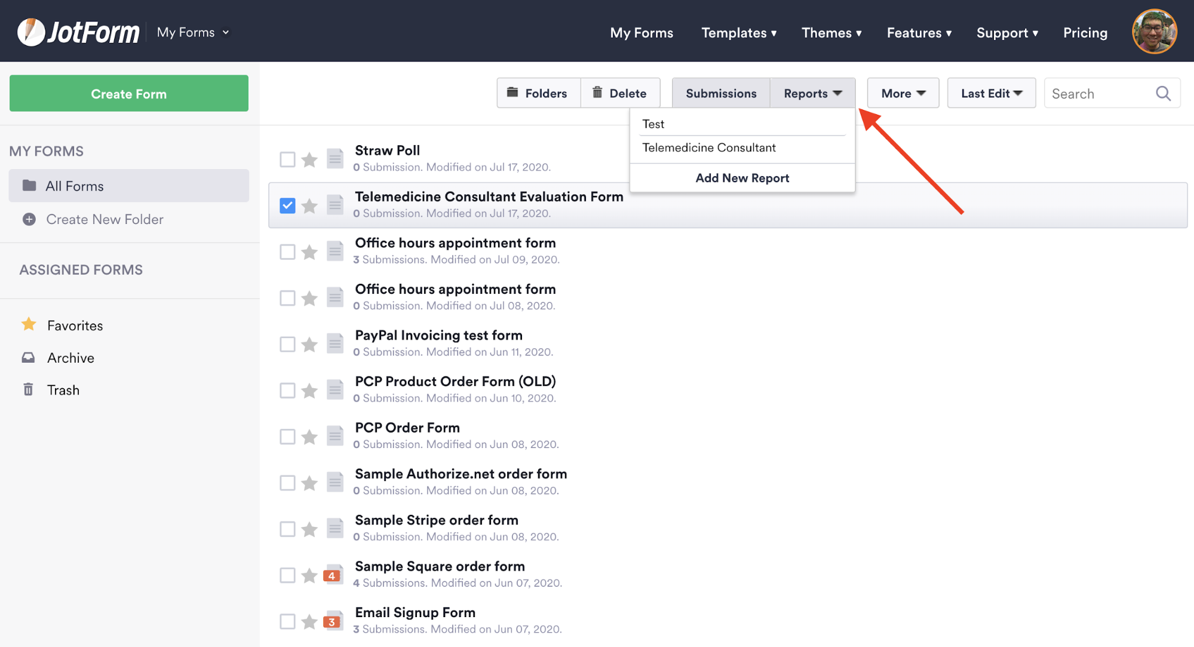Viewport: 1194px width, 647px height.
Task: Star the Straw Poll form
Action: coord(309,160)
